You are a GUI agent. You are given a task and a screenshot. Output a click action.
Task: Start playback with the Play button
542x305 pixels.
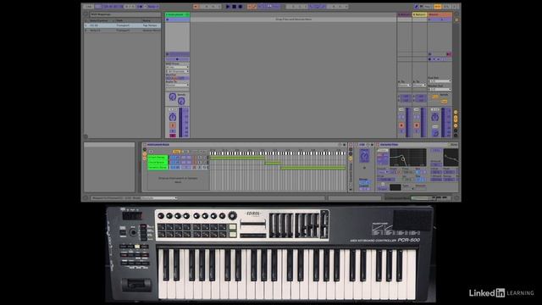coord(228,7)
